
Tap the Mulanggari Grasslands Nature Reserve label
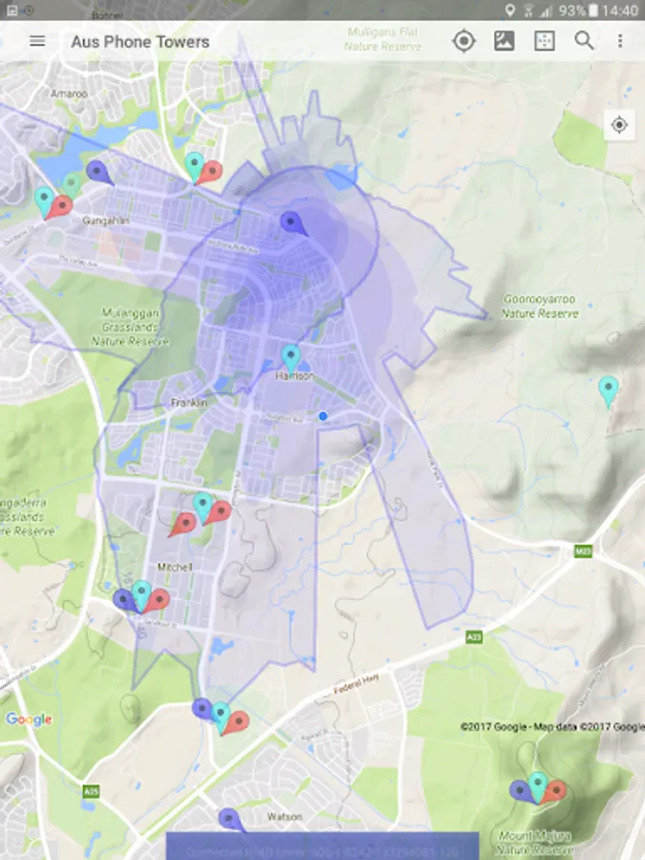(x=131, y=327)
